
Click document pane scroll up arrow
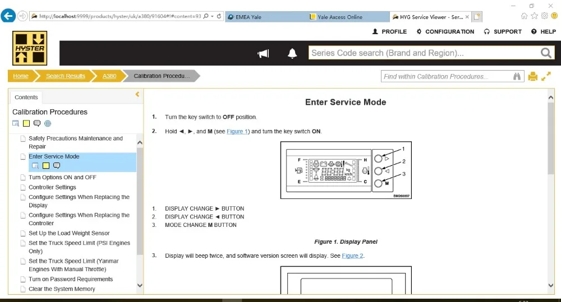tap(551, 97)
